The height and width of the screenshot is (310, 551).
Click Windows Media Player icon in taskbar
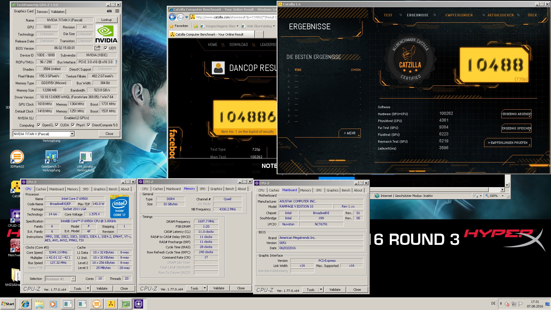point(53,304)
